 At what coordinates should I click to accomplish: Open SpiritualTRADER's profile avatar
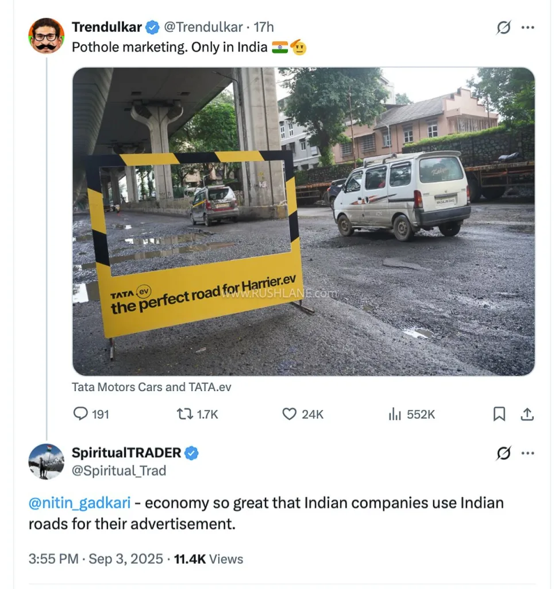coord(47,461)
